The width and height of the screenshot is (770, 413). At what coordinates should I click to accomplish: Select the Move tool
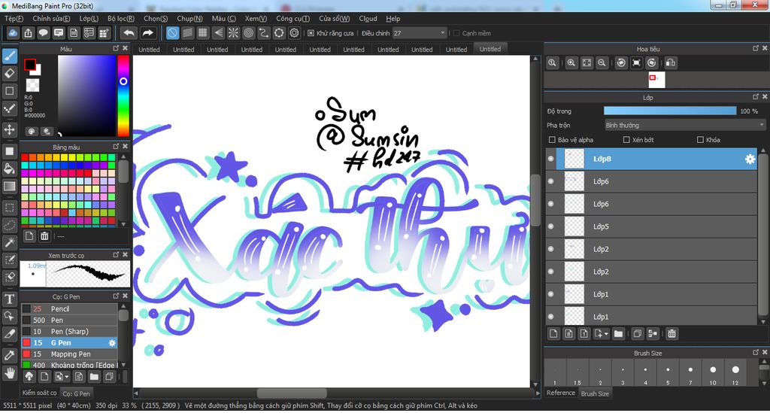[x=9, y=129]
